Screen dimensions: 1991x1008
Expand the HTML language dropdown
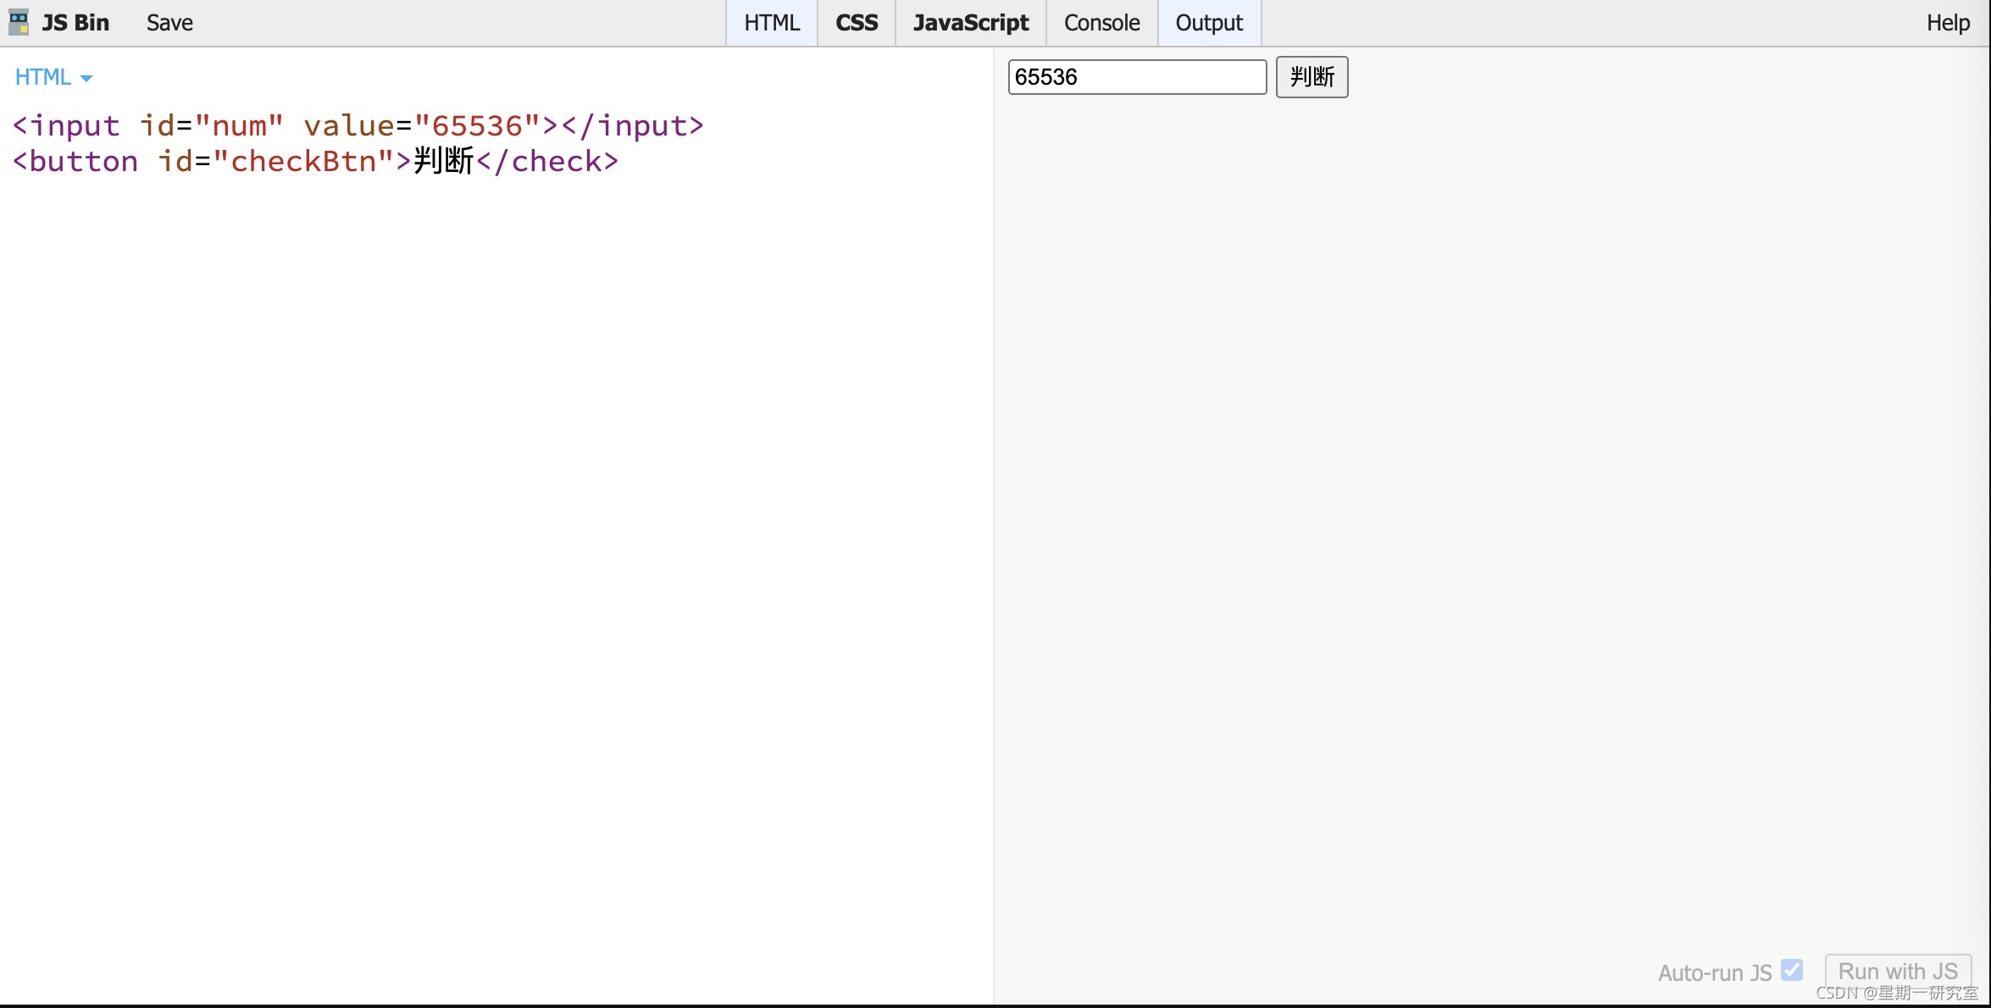(44, 77)
